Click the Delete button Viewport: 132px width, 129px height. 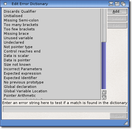(117, 18)
